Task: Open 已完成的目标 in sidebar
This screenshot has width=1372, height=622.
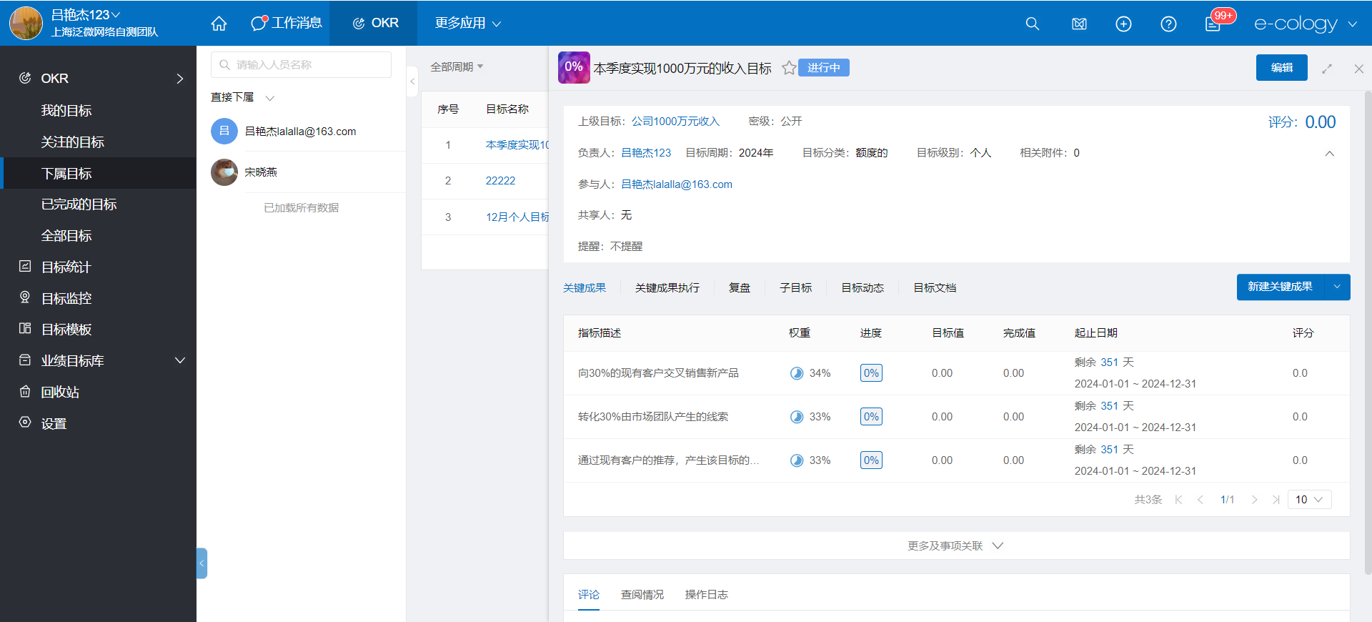Action: [x=79, y=204]
